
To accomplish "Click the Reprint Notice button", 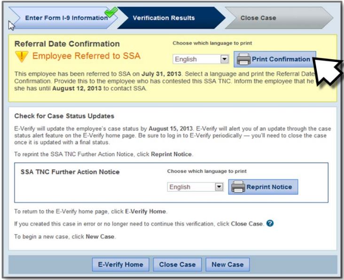I will [263, 187].
